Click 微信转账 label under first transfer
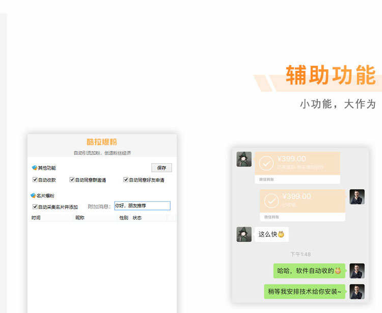The image size is (382, 313). [x=266, y=179]
